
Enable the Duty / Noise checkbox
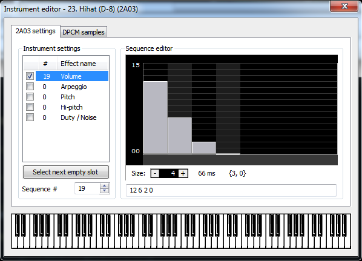pos(30,117)
